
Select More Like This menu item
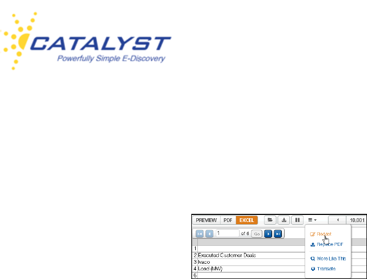point(328,258)
